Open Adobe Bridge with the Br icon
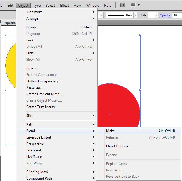This screenshot has height=181, width=182. 123,5
